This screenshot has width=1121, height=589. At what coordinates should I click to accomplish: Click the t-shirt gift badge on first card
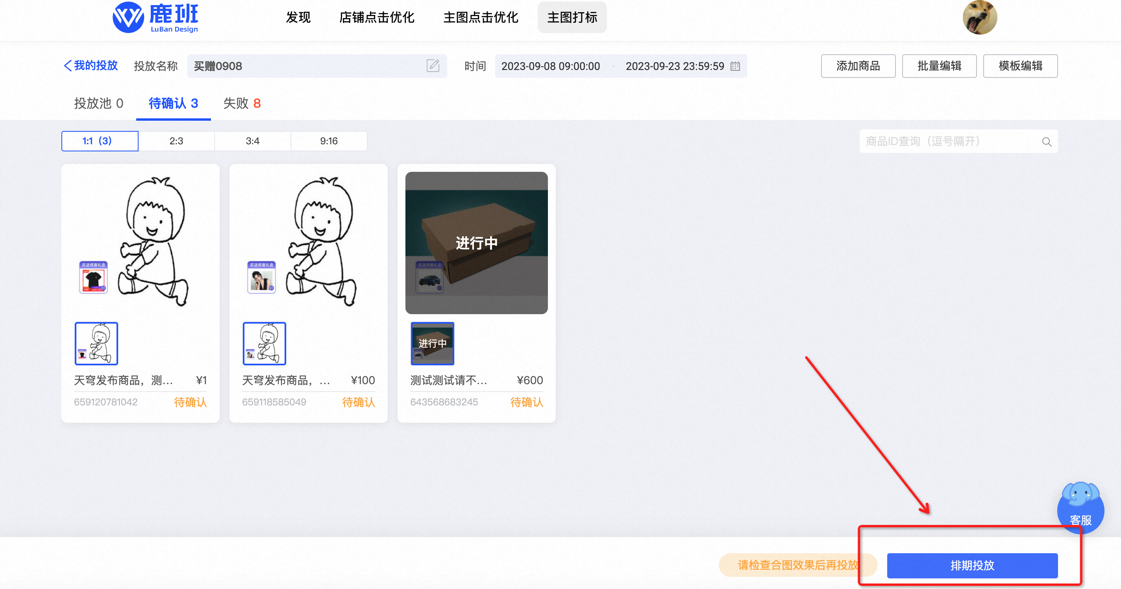93,277
